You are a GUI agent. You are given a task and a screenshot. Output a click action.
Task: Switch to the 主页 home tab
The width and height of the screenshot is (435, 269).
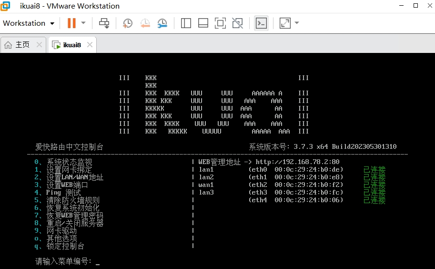point(22,45)
